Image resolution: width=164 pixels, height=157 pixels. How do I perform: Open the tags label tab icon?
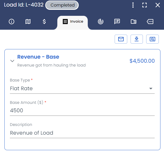(150, 22)
